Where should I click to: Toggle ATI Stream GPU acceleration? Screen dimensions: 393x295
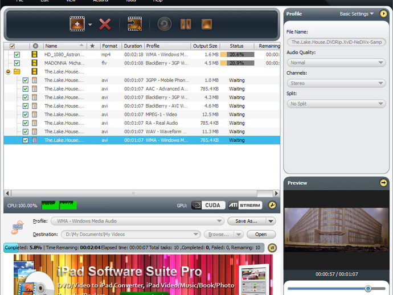(x=245, y=205)
